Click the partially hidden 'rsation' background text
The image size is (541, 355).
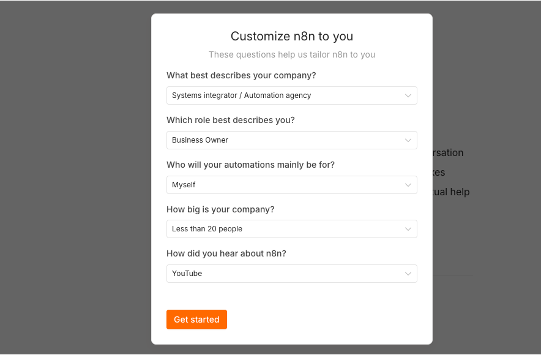[448, 152]
